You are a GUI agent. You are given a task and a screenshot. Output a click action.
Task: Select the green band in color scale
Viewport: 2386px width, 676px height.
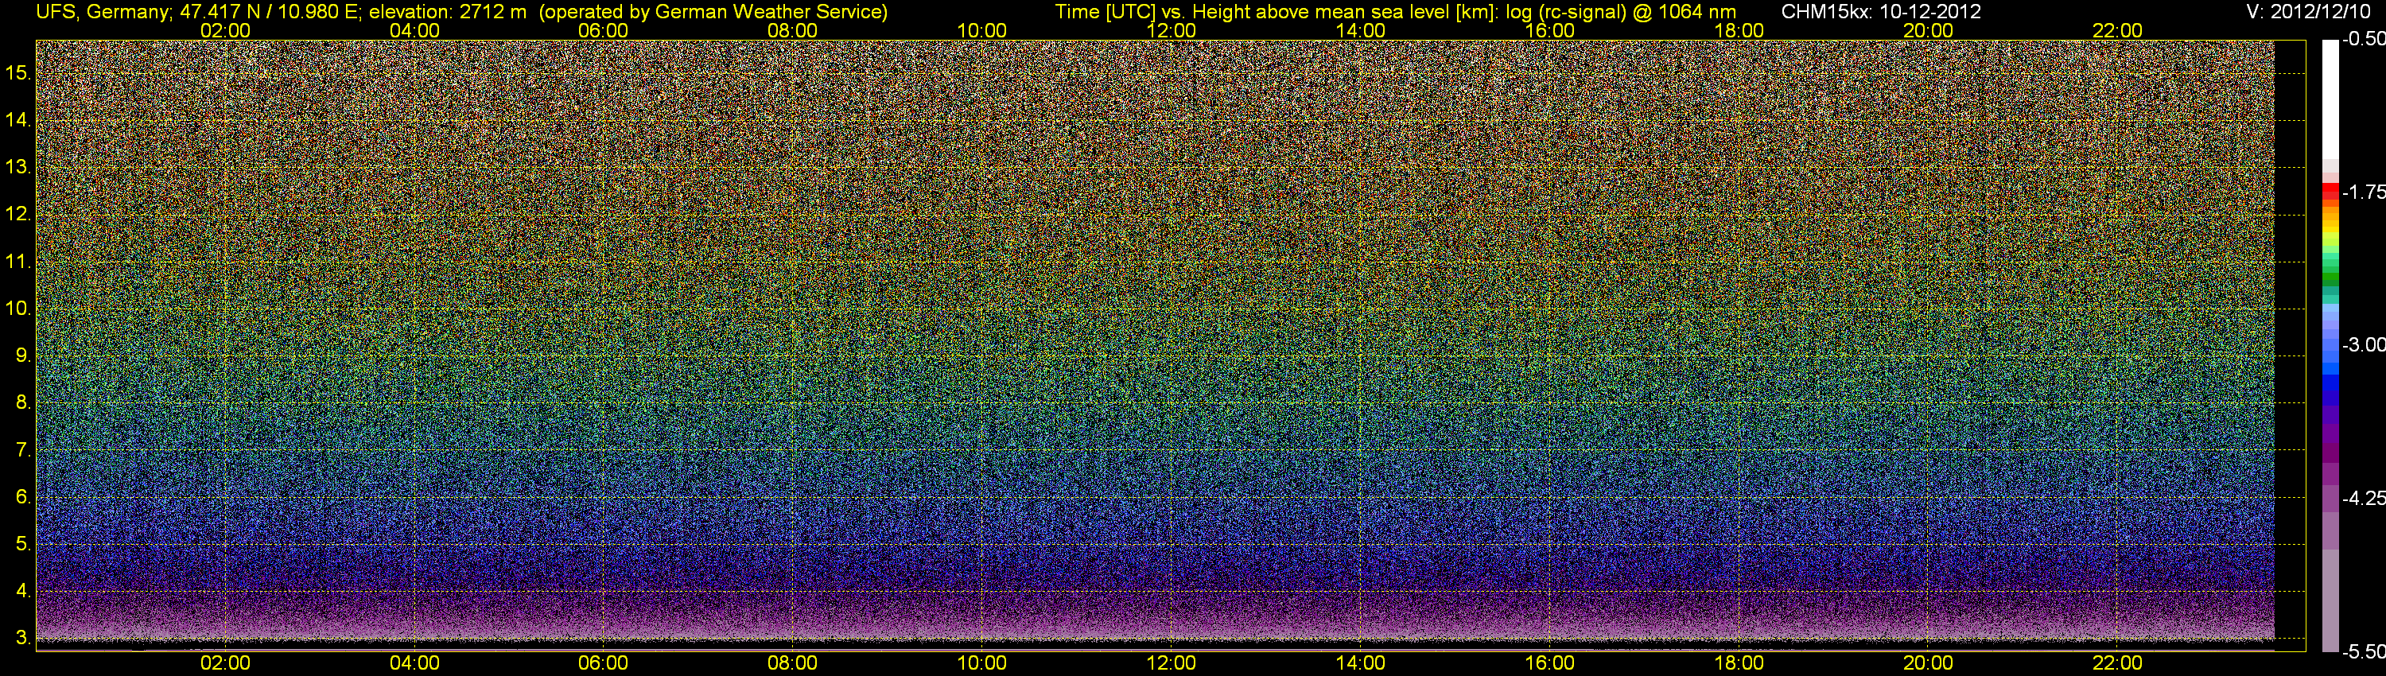[2330, 274]
